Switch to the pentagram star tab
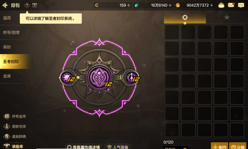This screenshot has height=149, width=248. coord(227,17)
